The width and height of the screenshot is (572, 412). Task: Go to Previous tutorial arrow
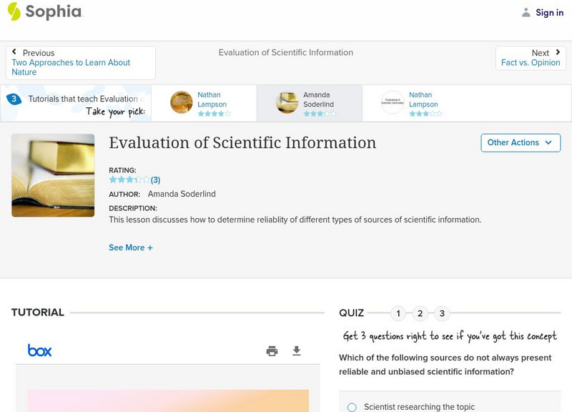[x=15, y=52]
